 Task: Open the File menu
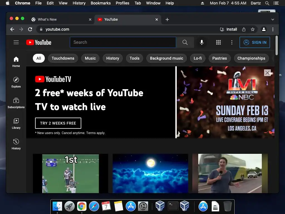tap(38, 3)
